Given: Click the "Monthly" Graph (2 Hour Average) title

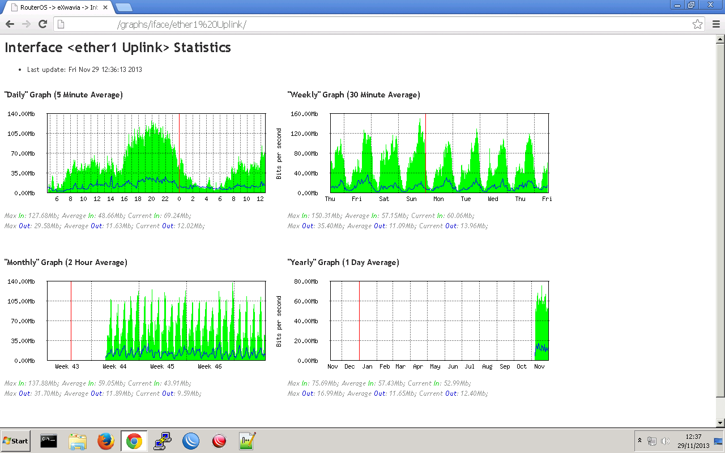Looking at the screenshot, I should tap(66, 263).
